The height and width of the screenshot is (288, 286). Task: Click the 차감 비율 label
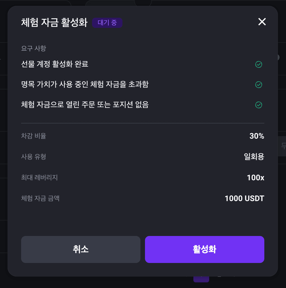coord(33,136)
